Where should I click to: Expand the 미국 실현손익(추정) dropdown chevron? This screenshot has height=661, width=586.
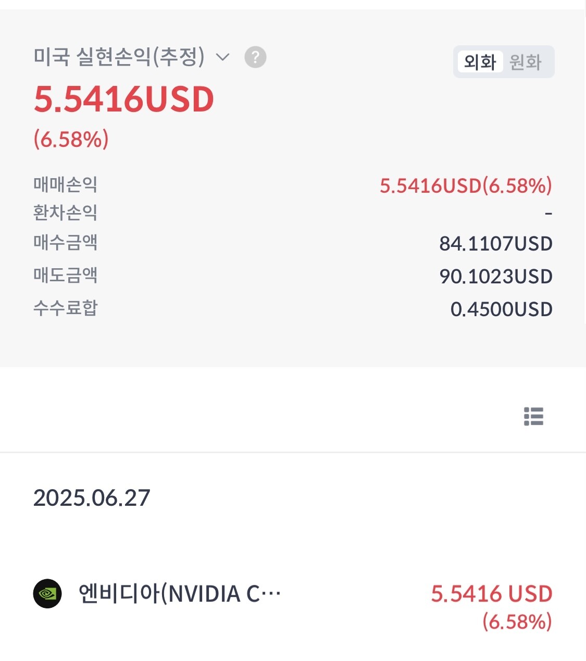tap(222, 57)
